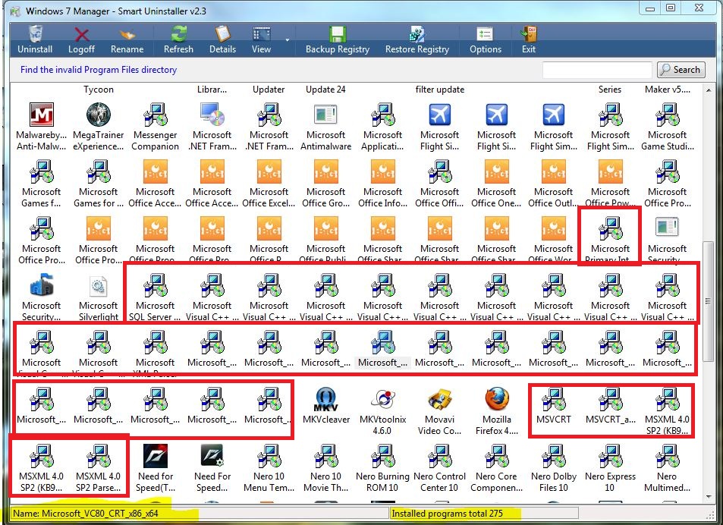Viewport: 723px width, 525px height.
Task: Click the Refresh green arrows icon
Action: pyautogui.click(x=178, y=34)
